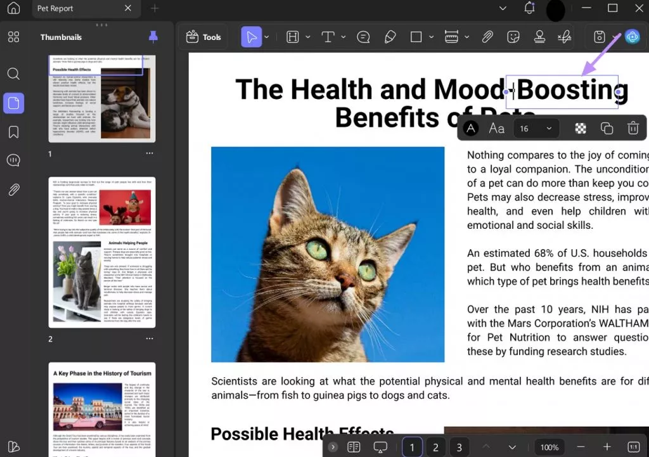649x457 pixels.
Task: Start the slideshow presentation mode
Action: coord(380,447)
